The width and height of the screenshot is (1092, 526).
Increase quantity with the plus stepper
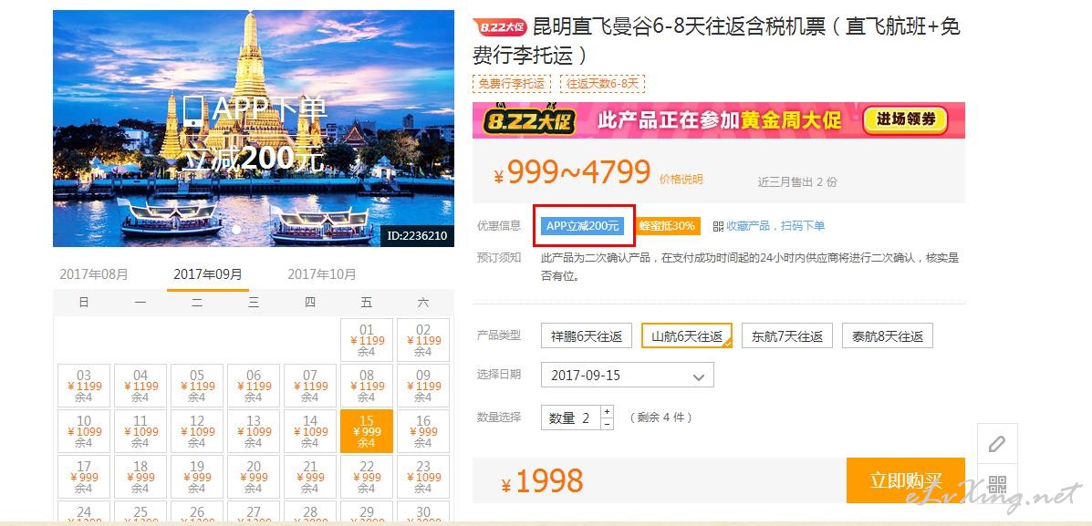tap(608, 411)
